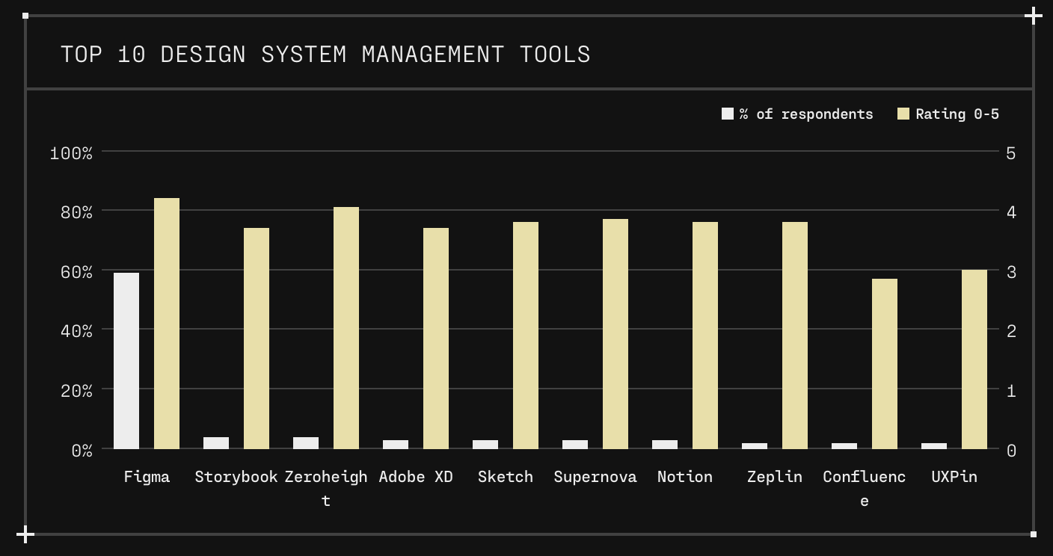Select Storybook's white respondents bar
The width and height of the screenshot is (1053, 556).
[x=216, y=443]
